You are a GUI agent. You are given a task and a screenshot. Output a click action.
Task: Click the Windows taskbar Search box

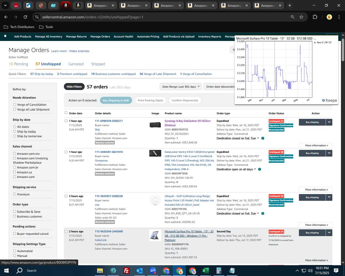[x=32, y=271]
